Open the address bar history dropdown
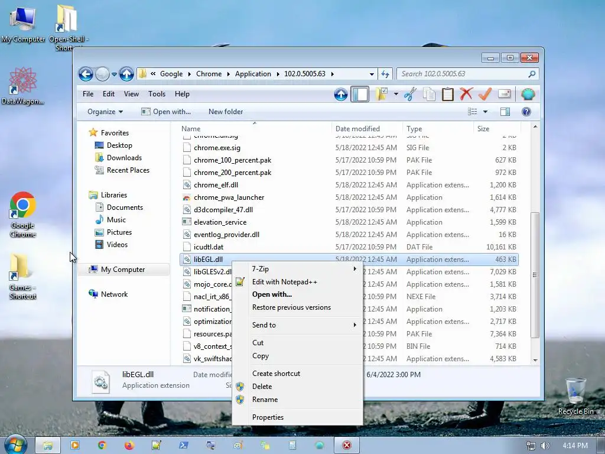The height and width of the screenshot is (454, 605). [372, 74]
